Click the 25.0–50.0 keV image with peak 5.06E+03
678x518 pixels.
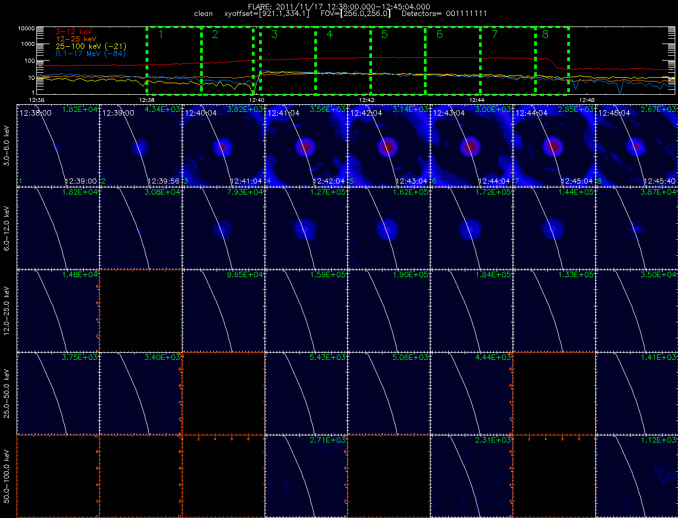389,393
